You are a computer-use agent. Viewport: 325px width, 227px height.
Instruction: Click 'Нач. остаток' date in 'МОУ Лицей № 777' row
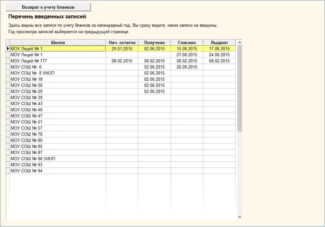tap(122, 61)
